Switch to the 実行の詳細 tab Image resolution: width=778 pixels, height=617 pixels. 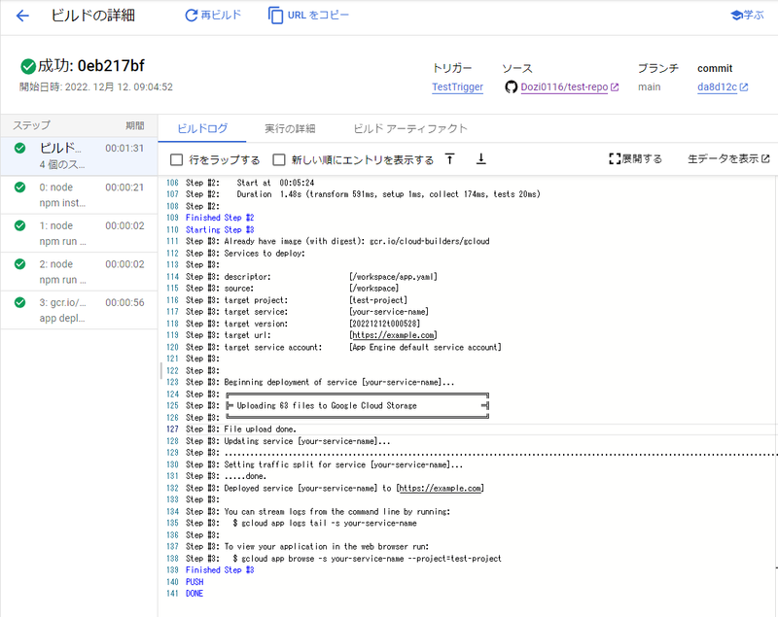point(293,127)
